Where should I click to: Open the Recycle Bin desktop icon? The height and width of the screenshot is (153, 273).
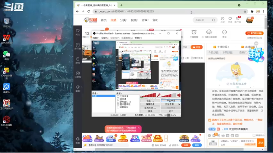click(6, 22)
